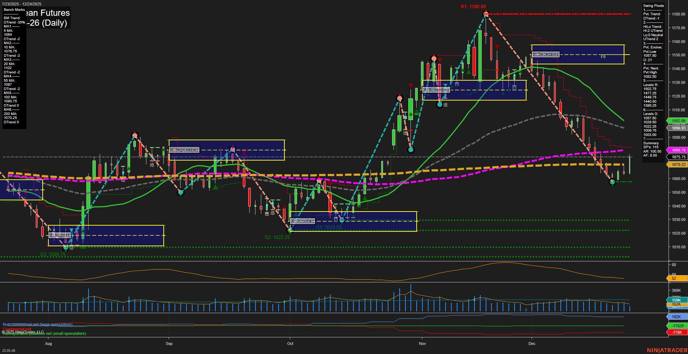
Task: Expand the M:December range box label
Action: 546,54
